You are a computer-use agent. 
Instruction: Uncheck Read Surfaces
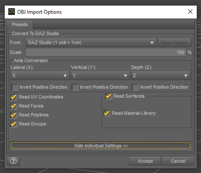pos(109,96)
